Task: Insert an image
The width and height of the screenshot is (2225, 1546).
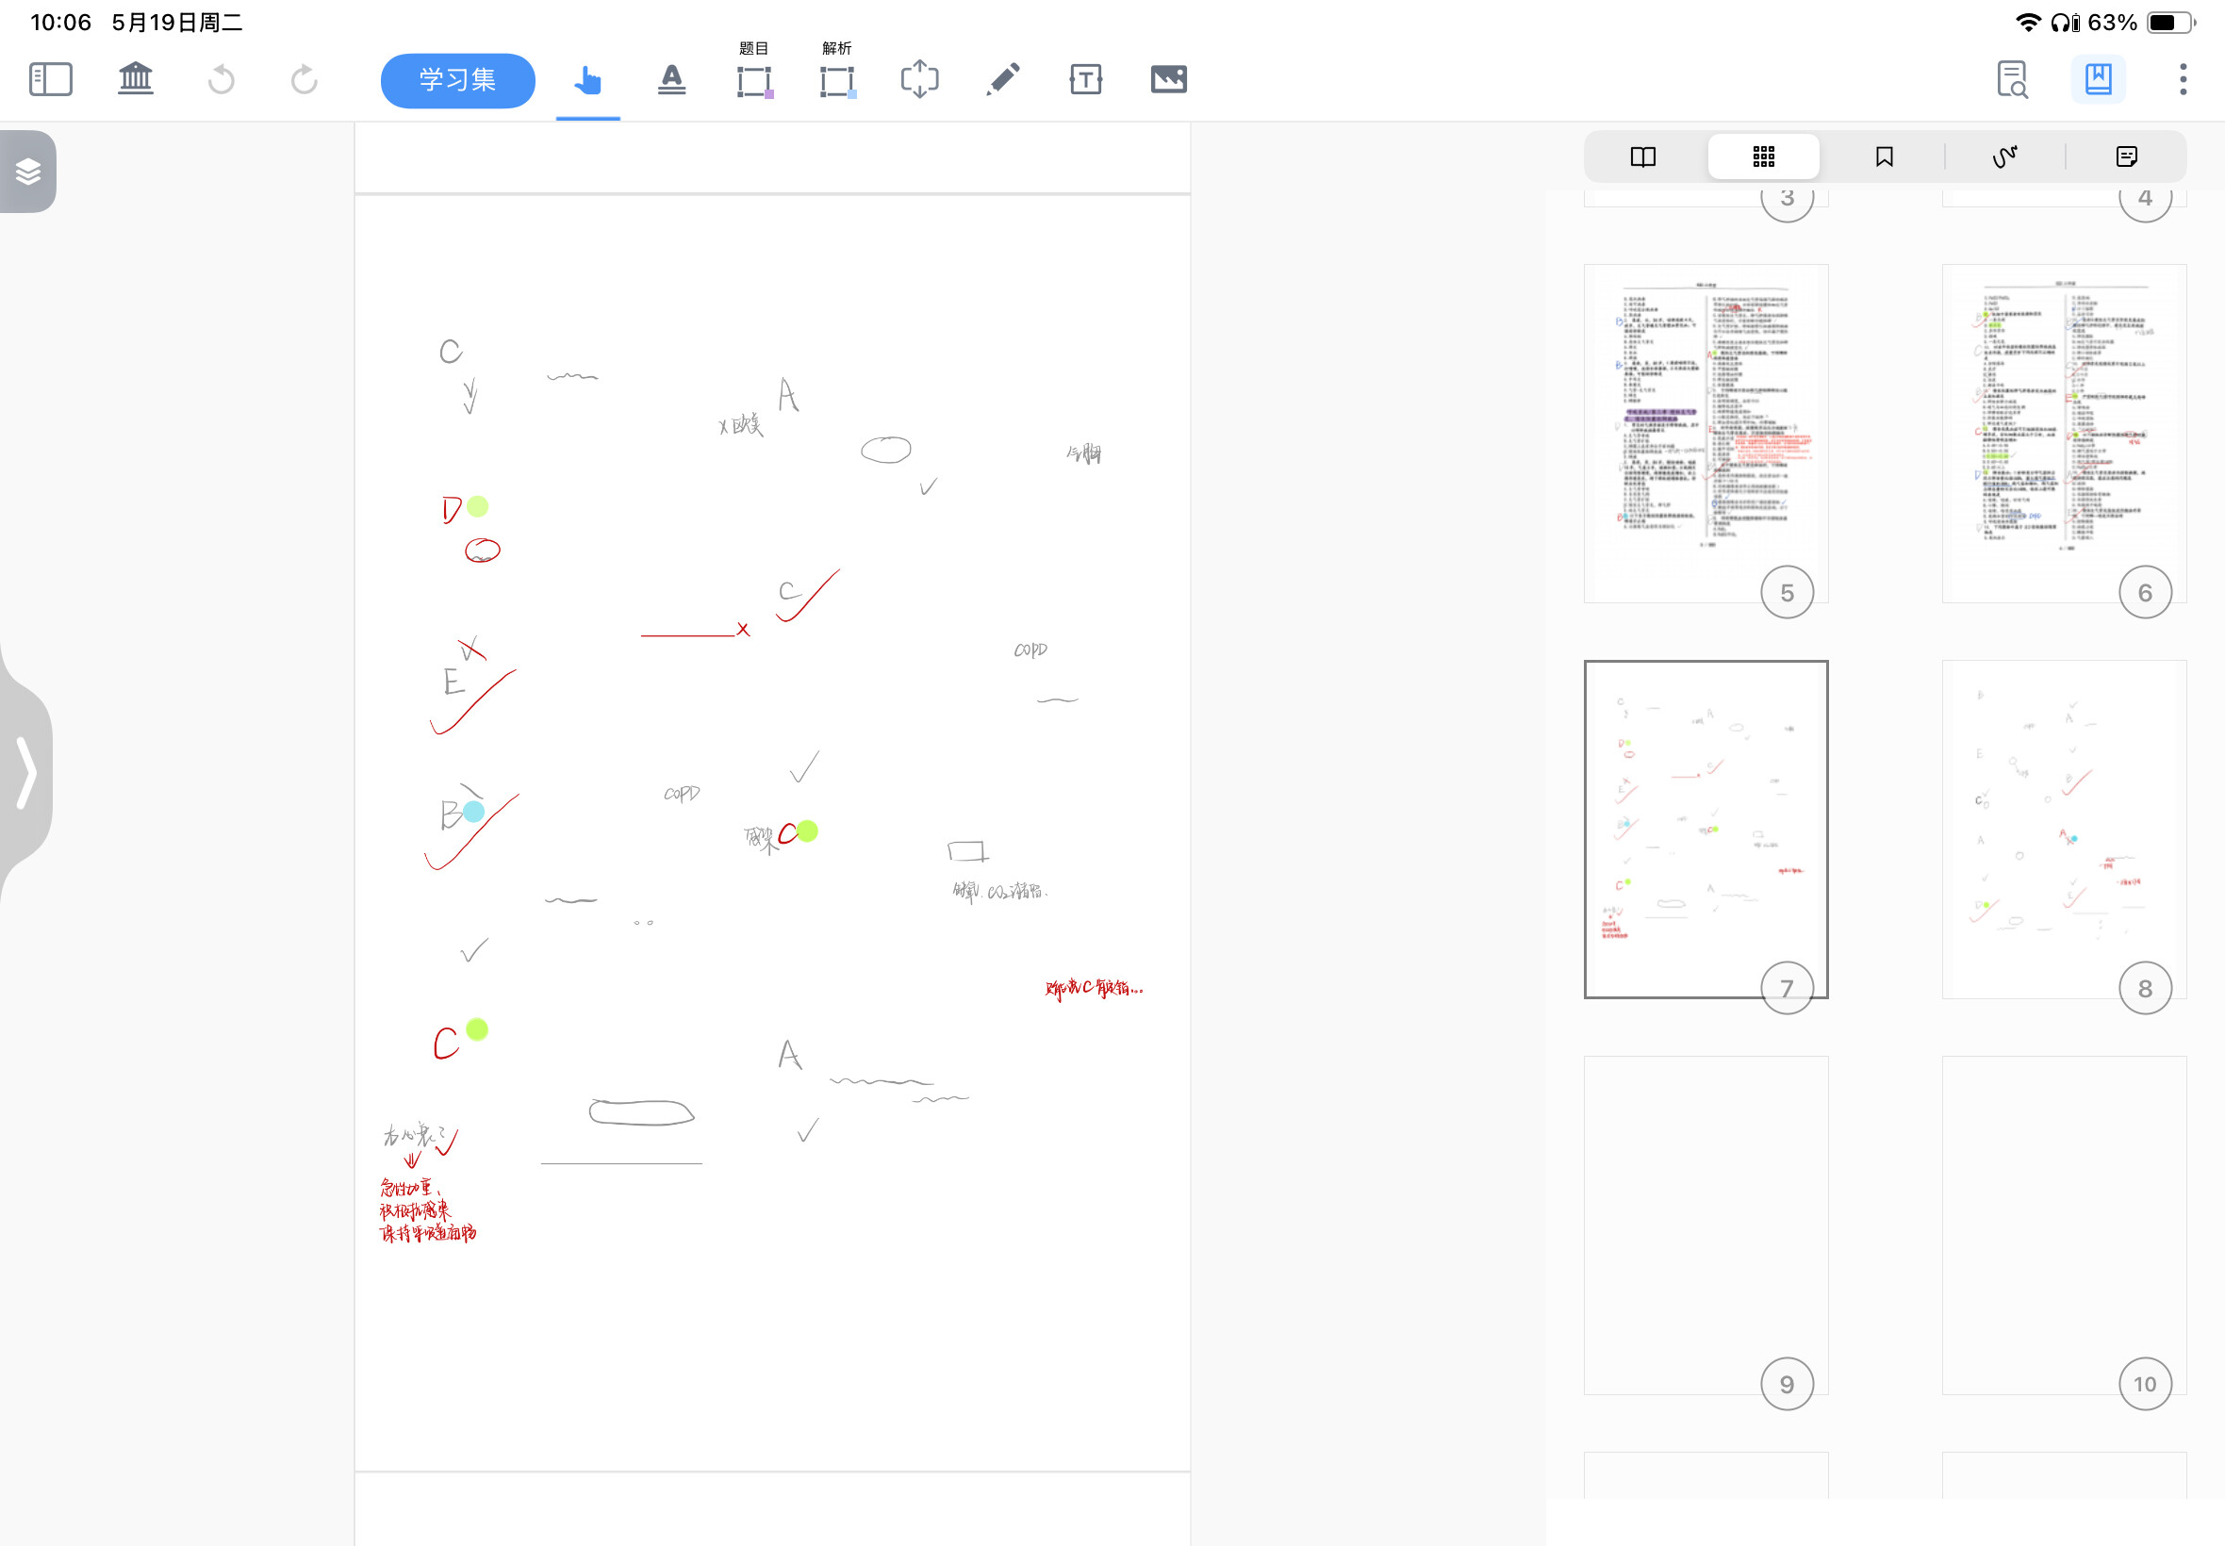Action: (1169, 79)
